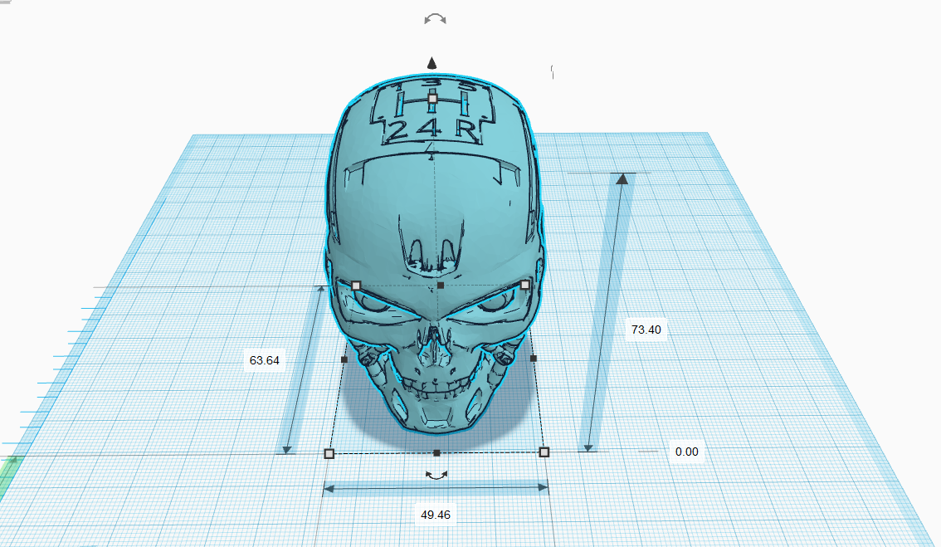941x547 pixels.
Task: Click the black cone lift handle above the skull
Action: tap(431, 62)
